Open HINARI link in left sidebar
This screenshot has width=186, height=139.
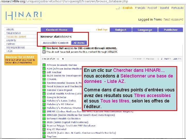tap(10, 29)
